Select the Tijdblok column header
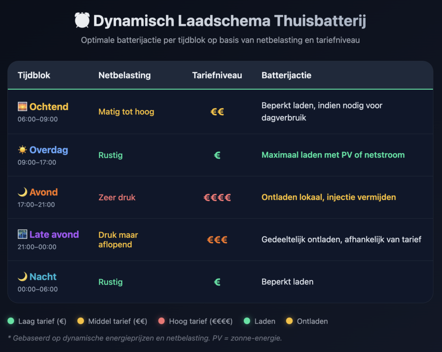 pyautogui.click(x=34, y=75)
